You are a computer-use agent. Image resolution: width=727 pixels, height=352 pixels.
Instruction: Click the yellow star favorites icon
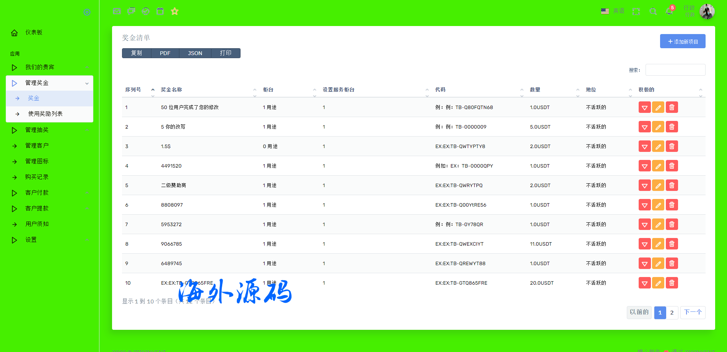(x=175, y=11)
